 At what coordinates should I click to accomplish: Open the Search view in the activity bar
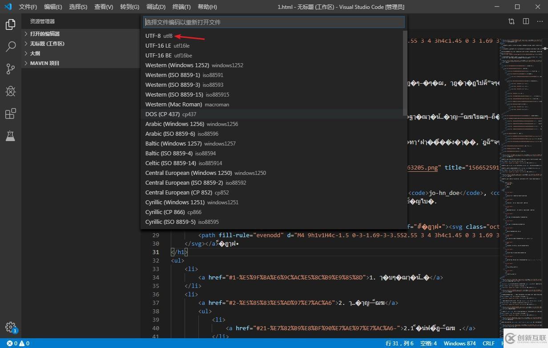[10, 46]
